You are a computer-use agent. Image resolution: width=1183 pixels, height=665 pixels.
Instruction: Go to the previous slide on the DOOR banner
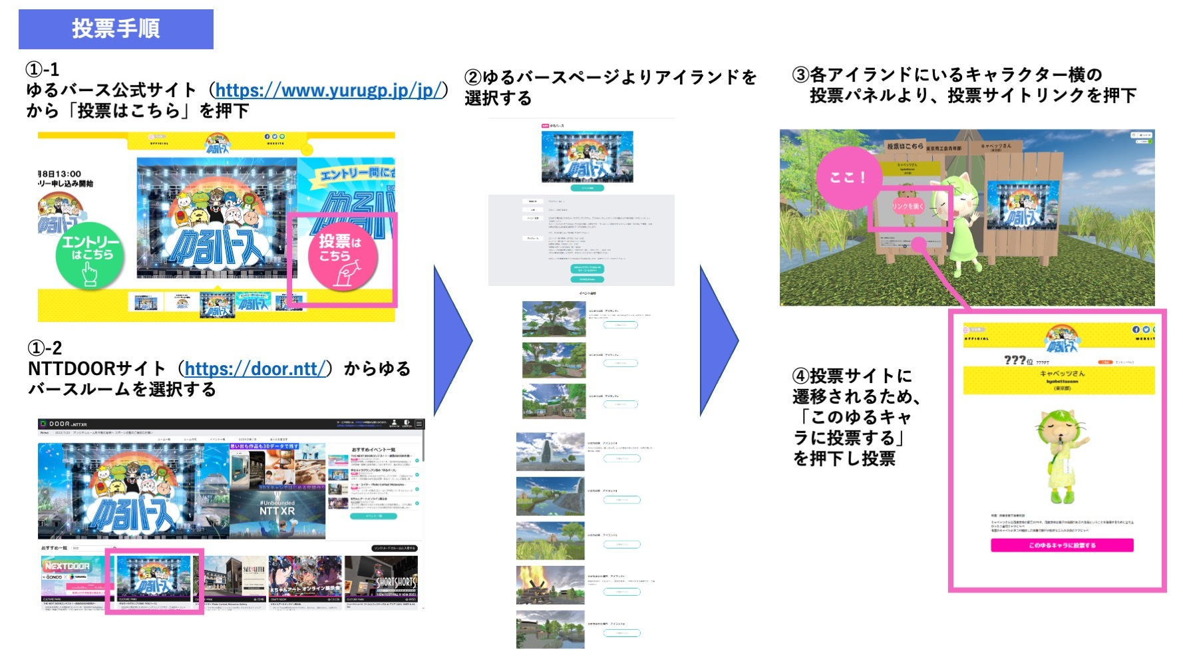click(x=44, y=491)
